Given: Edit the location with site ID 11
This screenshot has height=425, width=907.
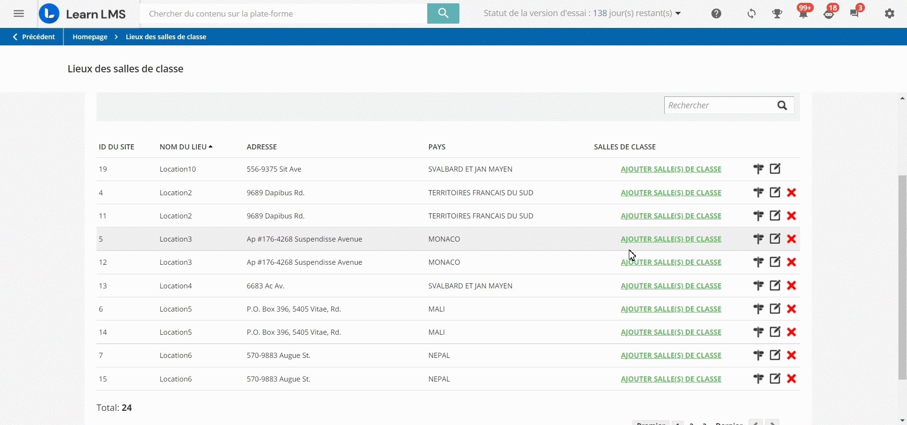Looking at the screenshot, I should pos(775,216).
